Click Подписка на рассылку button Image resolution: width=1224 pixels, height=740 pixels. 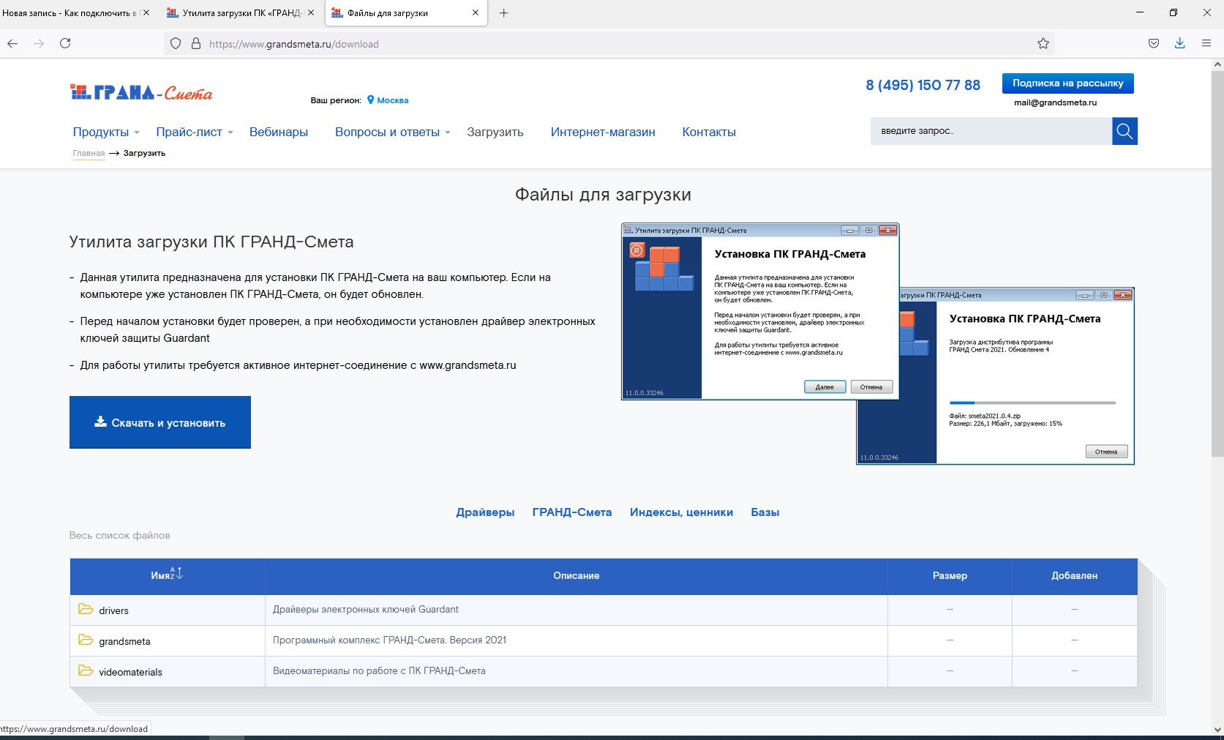[1067, 83]
